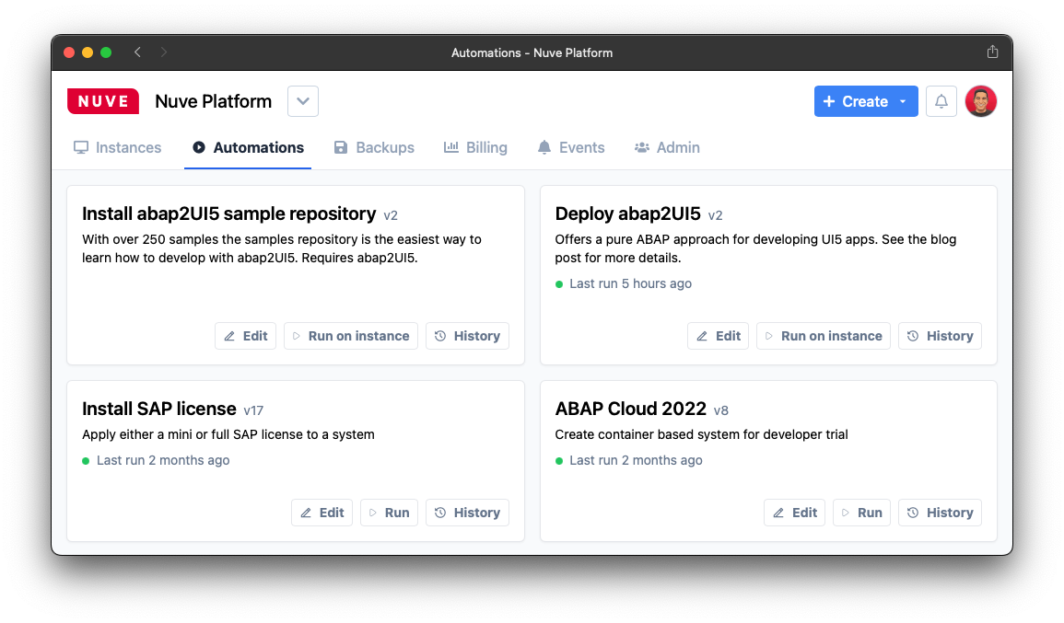Switch to the Admin tab
This screenshot has height=623, width=1064.
coord(667,147)
